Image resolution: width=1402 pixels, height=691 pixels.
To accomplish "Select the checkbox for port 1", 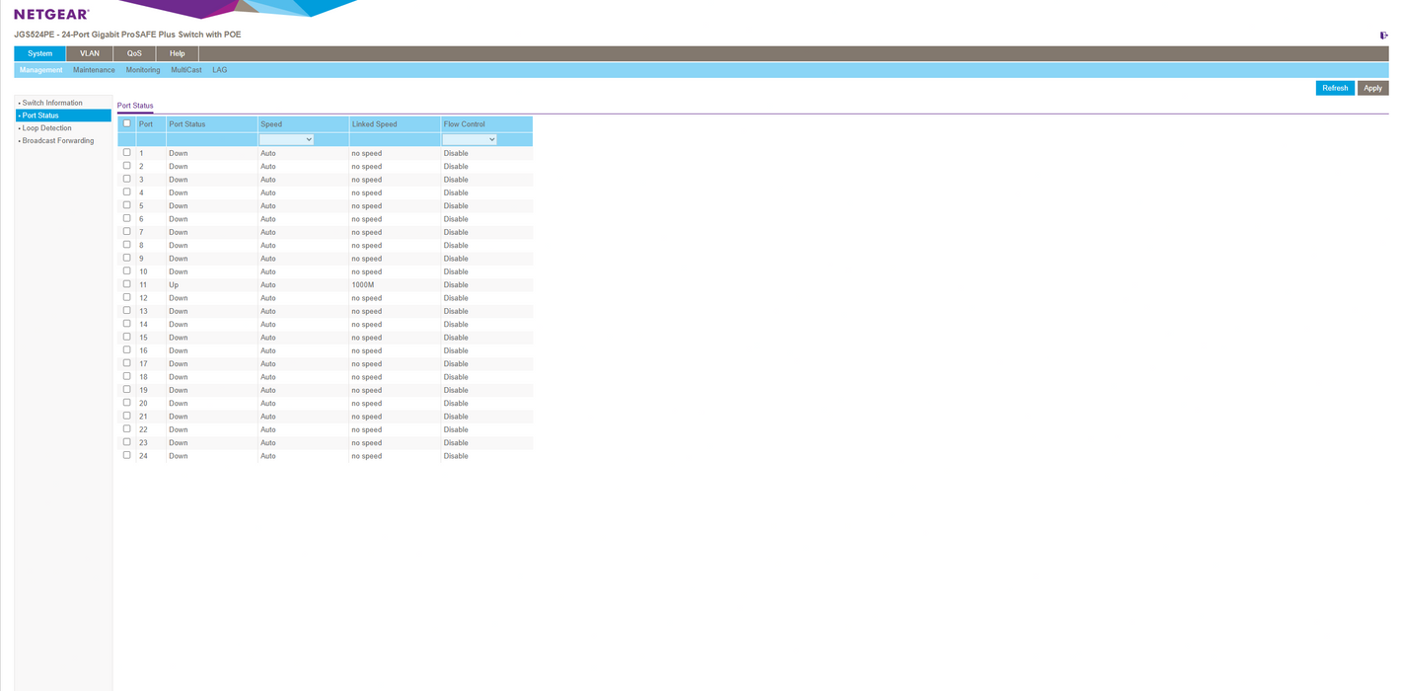I will click(126, 153).
